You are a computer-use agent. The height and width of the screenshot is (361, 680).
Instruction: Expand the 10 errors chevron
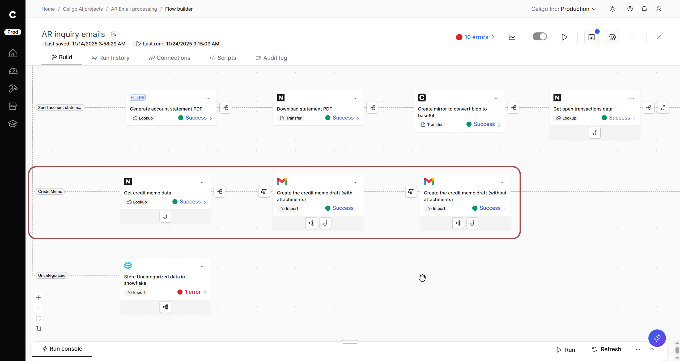click(493, 37)
